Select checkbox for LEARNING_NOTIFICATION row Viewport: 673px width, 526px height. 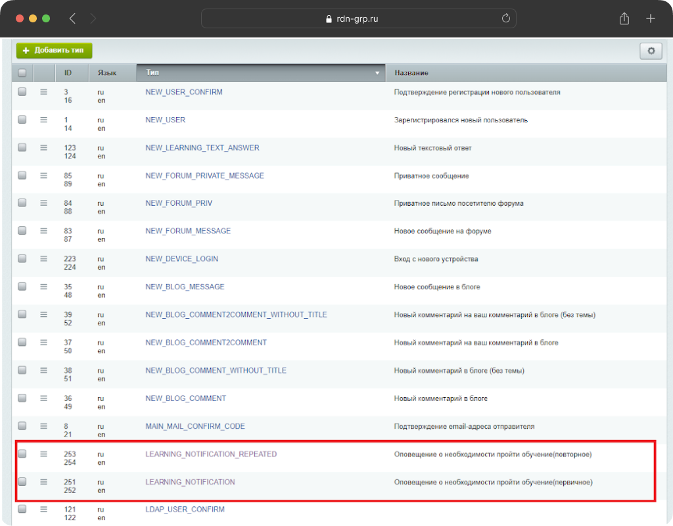tap(22, 481)
